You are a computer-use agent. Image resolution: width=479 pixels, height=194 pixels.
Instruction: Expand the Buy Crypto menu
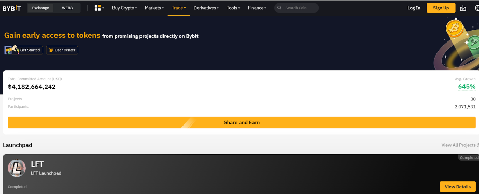pyautogui.click(x=124, y=8)
